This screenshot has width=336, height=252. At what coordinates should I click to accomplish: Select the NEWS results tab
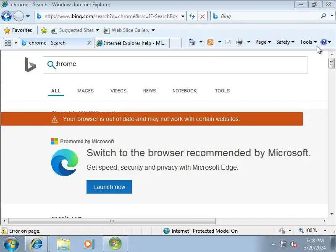(x=150, y=91)
